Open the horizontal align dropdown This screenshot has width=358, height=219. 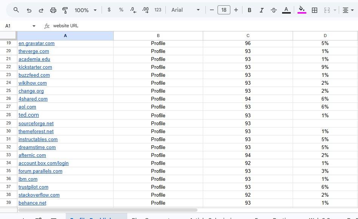[348, 10]
